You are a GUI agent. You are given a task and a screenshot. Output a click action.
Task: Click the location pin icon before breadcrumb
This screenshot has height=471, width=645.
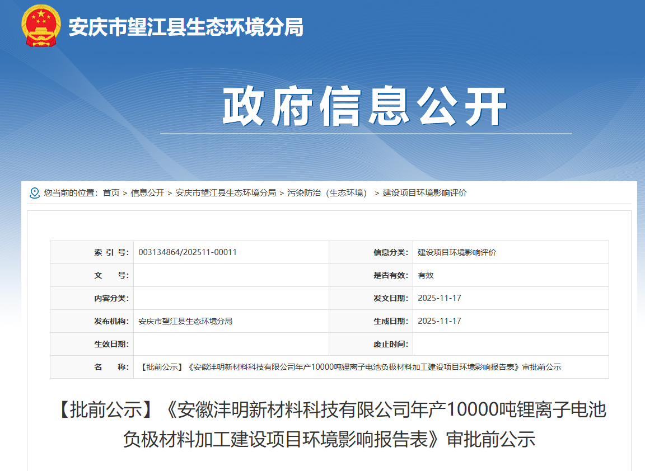coord(34,193)
